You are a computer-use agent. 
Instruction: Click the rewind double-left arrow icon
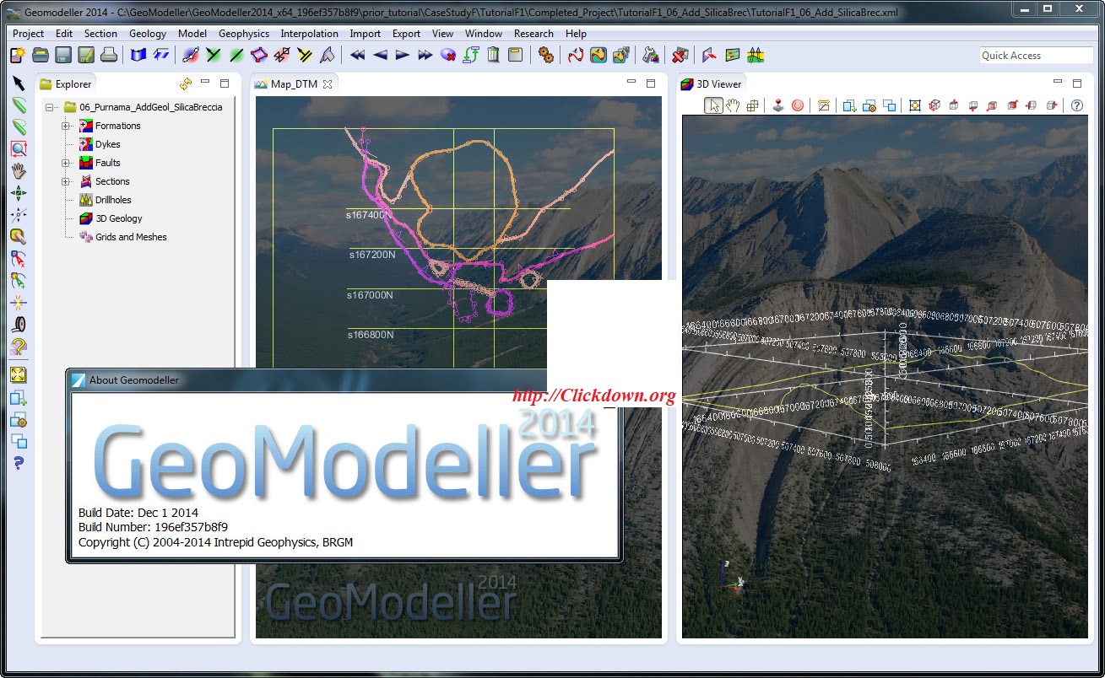(x=357, y=55)
